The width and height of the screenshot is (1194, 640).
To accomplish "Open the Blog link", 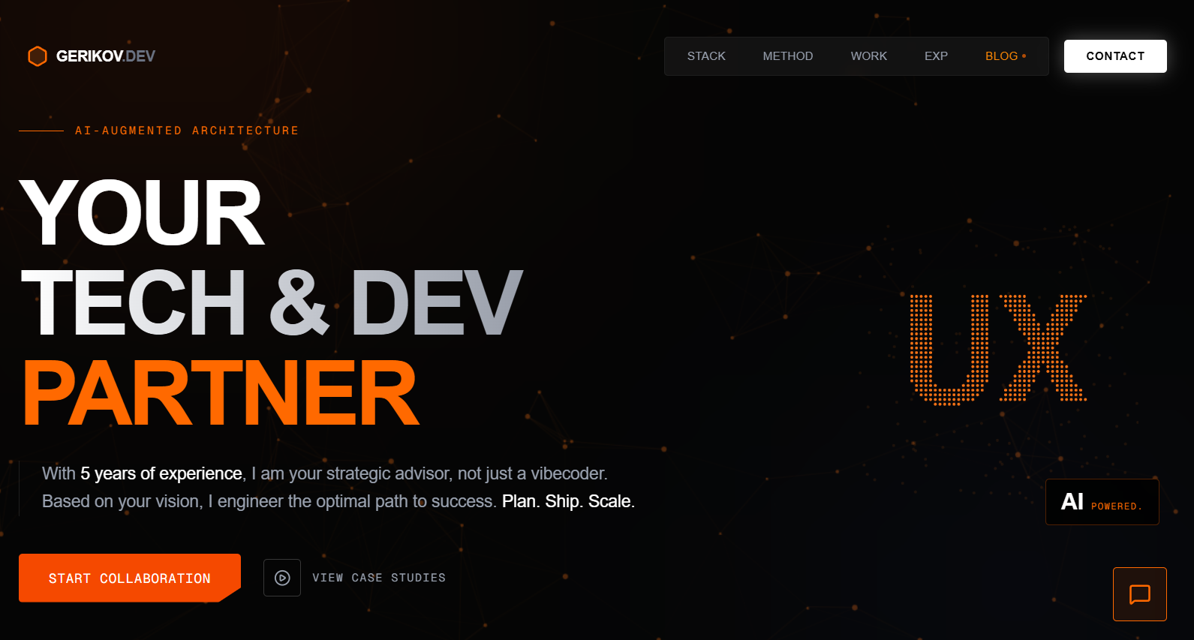I will pos(1005,56).
